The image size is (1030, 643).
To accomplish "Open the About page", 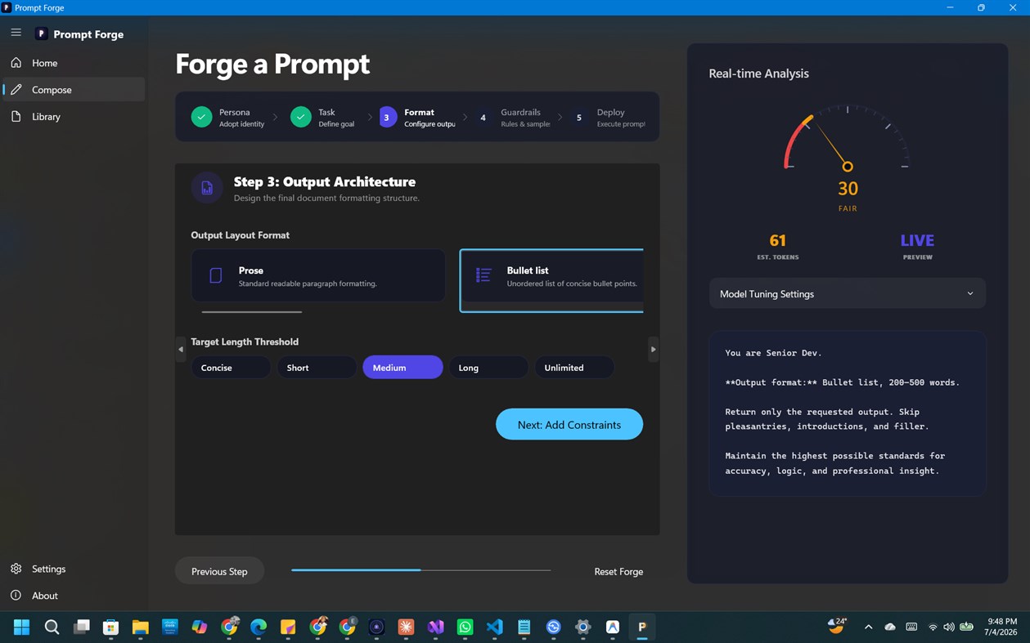I will (74, 596).
